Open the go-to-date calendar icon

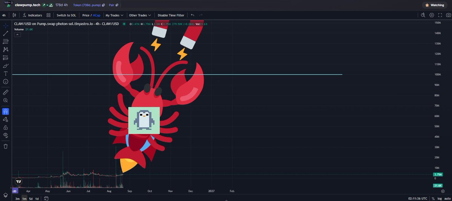pyautogui.click(x=46, y=198)
